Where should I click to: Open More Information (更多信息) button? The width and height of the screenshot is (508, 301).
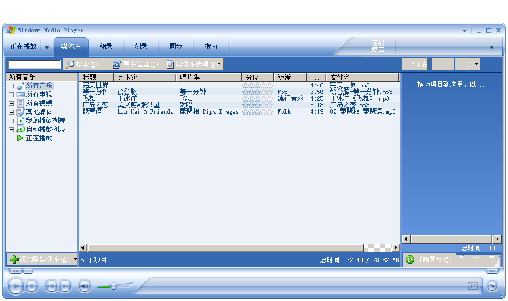pos(136,64)
